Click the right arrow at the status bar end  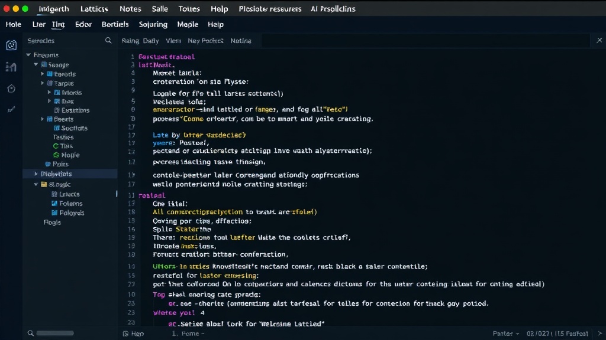point(600,334)
